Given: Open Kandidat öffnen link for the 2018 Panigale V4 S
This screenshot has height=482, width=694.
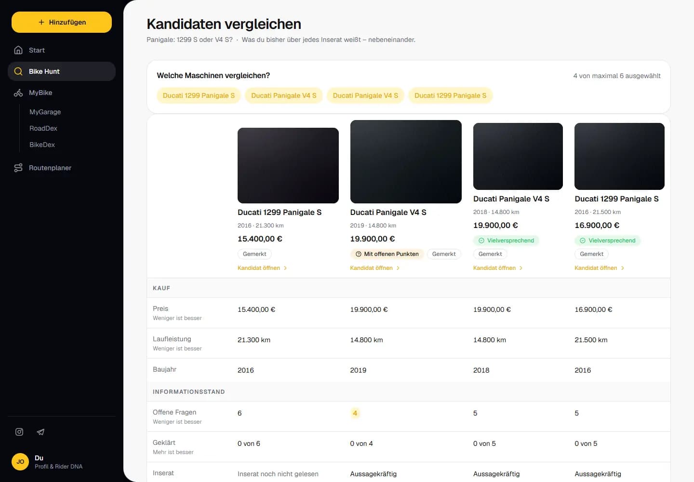Looking at the screenshot, I should click(x=498, y=268).
